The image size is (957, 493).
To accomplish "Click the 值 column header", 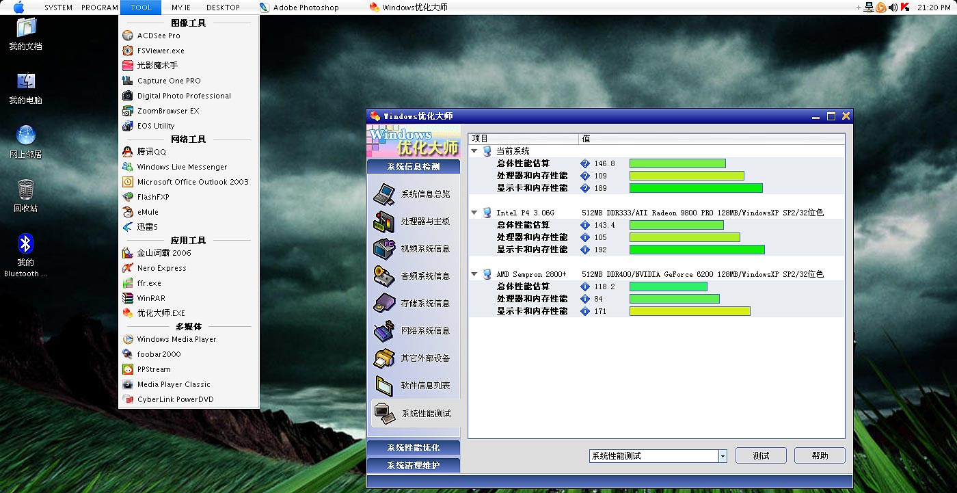I will [x=712, y=138].
